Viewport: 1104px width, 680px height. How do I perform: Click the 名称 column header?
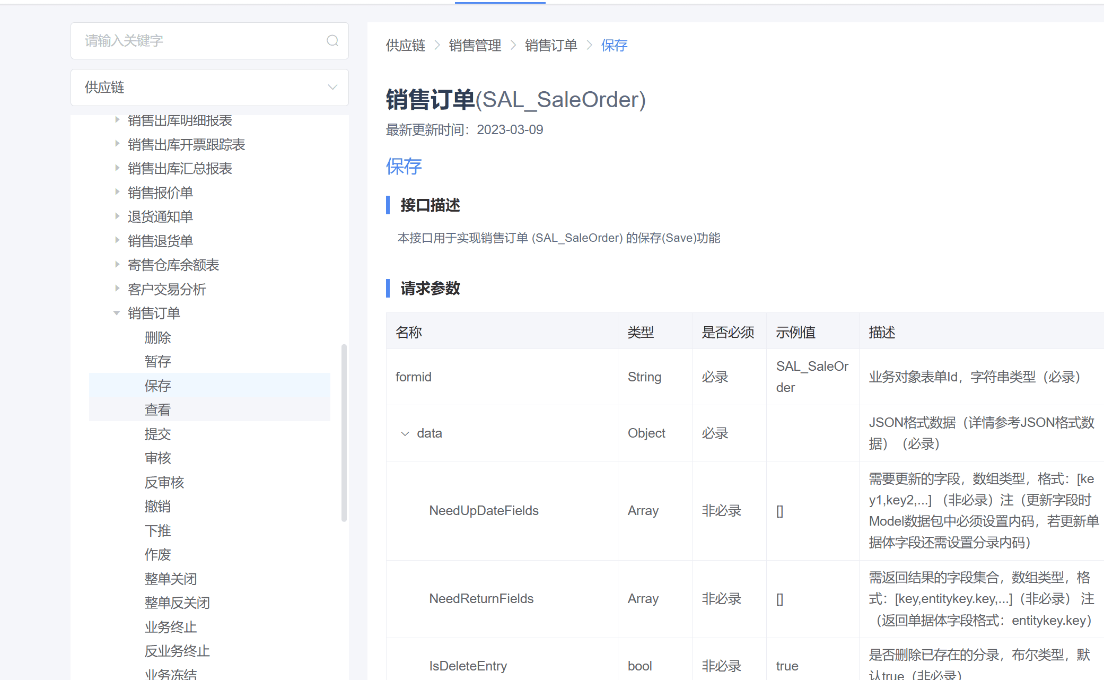pyautogui.click(x=502, y=332)
